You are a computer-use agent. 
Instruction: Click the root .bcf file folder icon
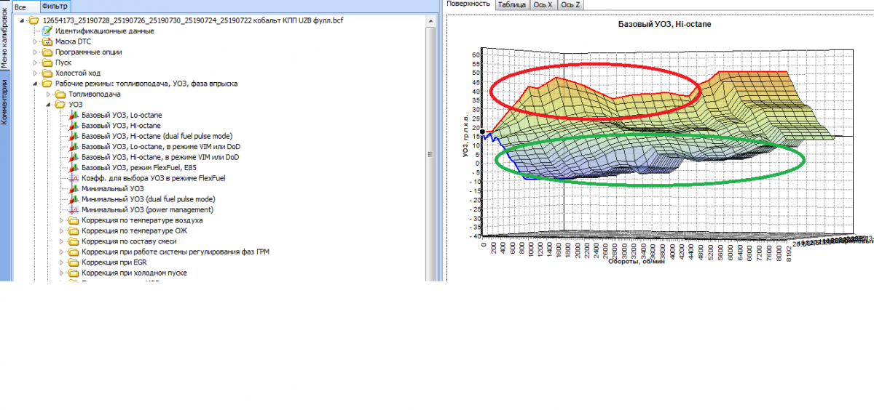(x=34, y=20)
